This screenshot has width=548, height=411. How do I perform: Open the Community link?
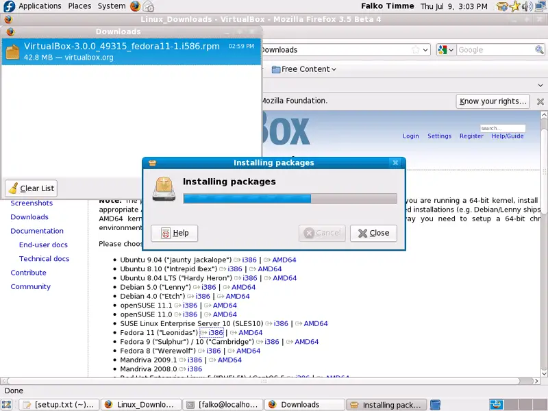tap(30, 286)
